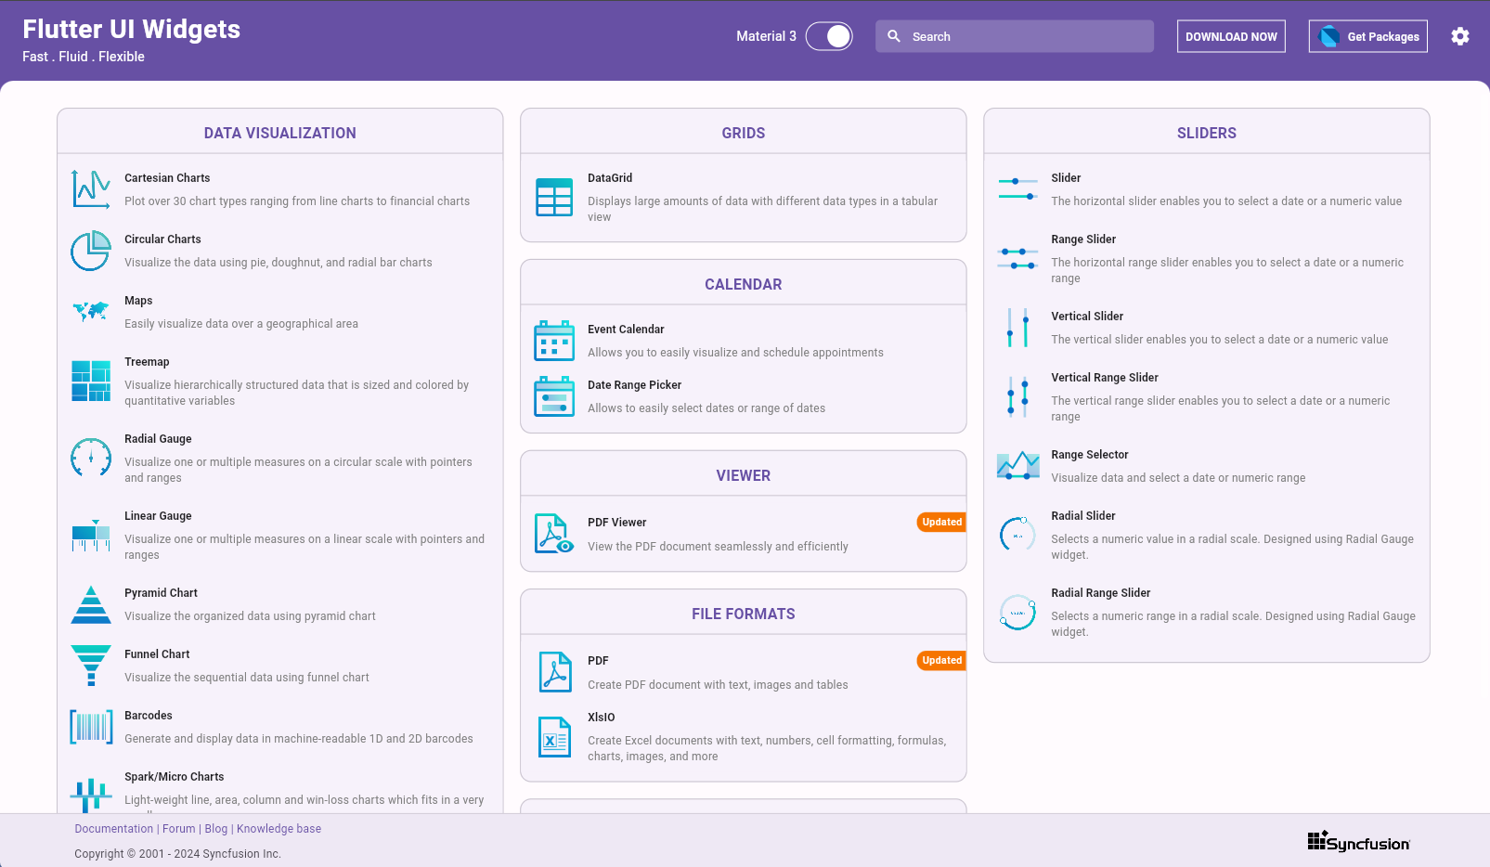Open Barcodes title text
The width and height of the screenshot is (1490, 867).
click(x=149, y=716)
